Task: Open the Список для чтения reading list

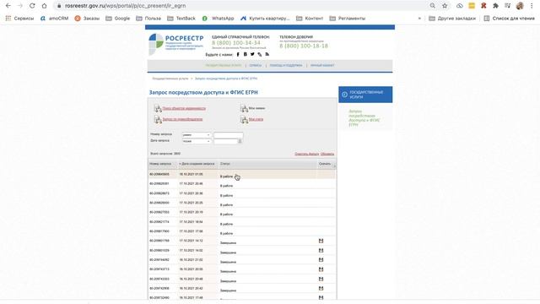Action: click(x=509, y=19)
